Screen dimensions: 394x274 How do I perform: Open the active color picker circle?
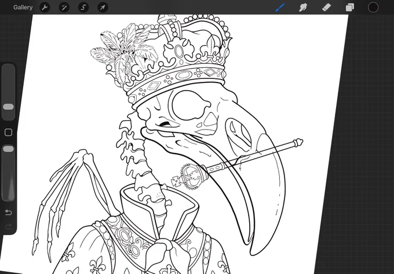click(373, 8)
